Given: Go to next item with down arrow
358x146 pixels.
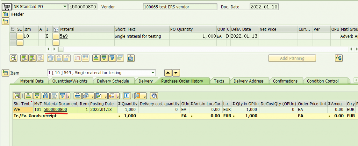Looking at the screenshot, I should pyautogui.click(x=177, y=73).
